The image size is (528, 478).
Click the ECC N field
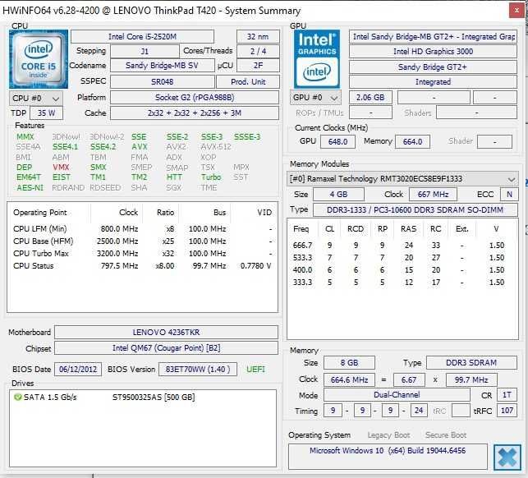pyautogui.click(x=509, y=195)
